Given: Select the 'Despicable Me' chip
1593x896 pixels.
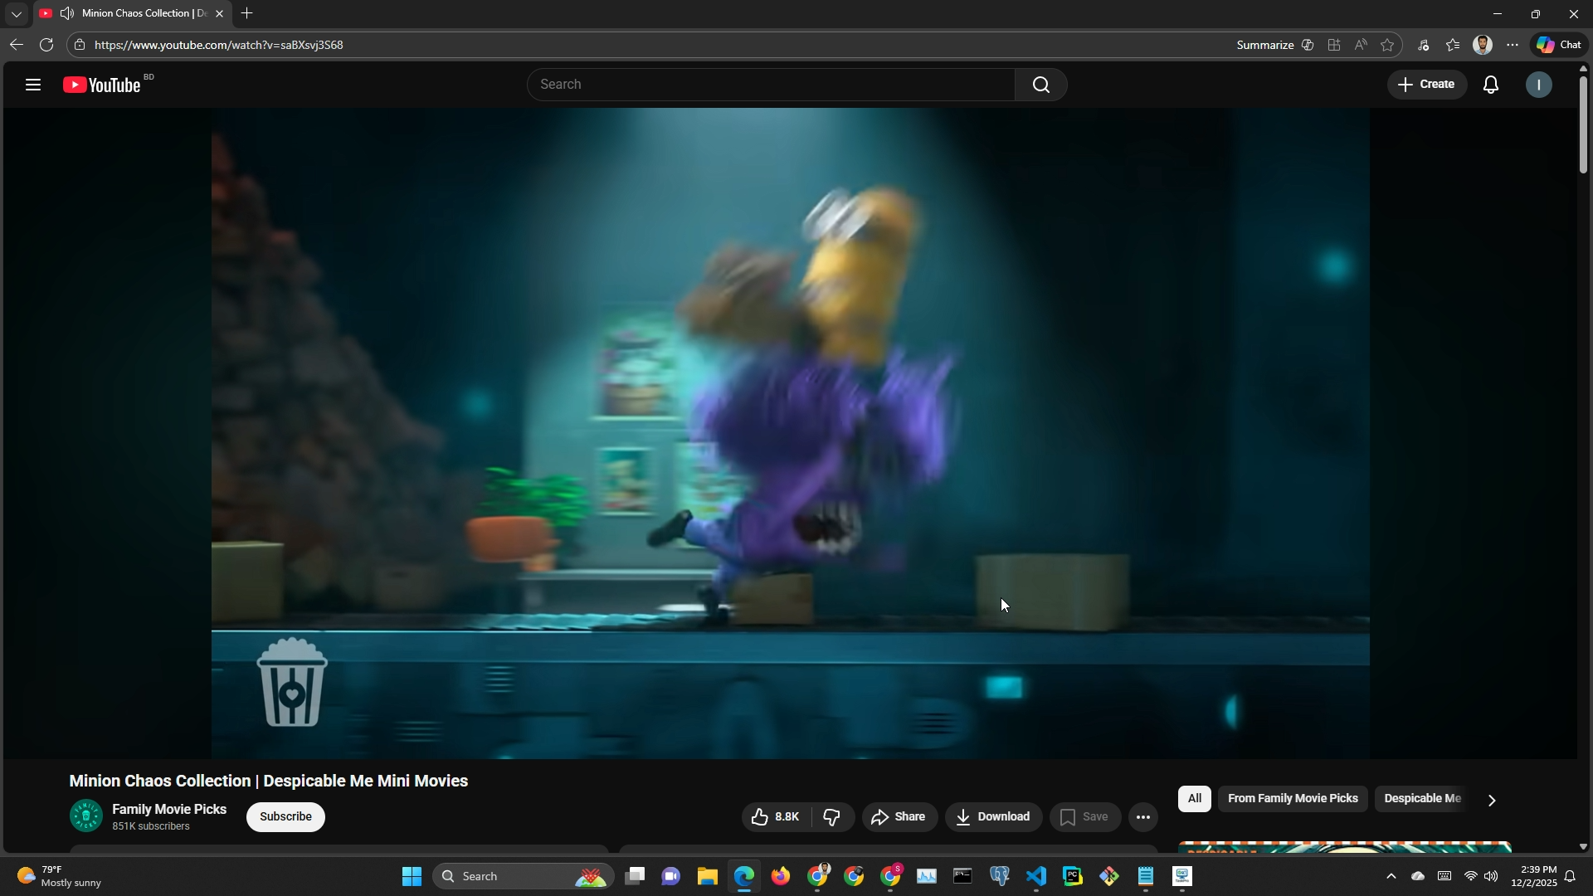Looking at the screenshot, I should coord(1421,799).
